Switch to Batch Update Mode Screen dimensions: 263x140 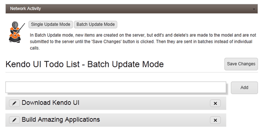coord(96,24)
